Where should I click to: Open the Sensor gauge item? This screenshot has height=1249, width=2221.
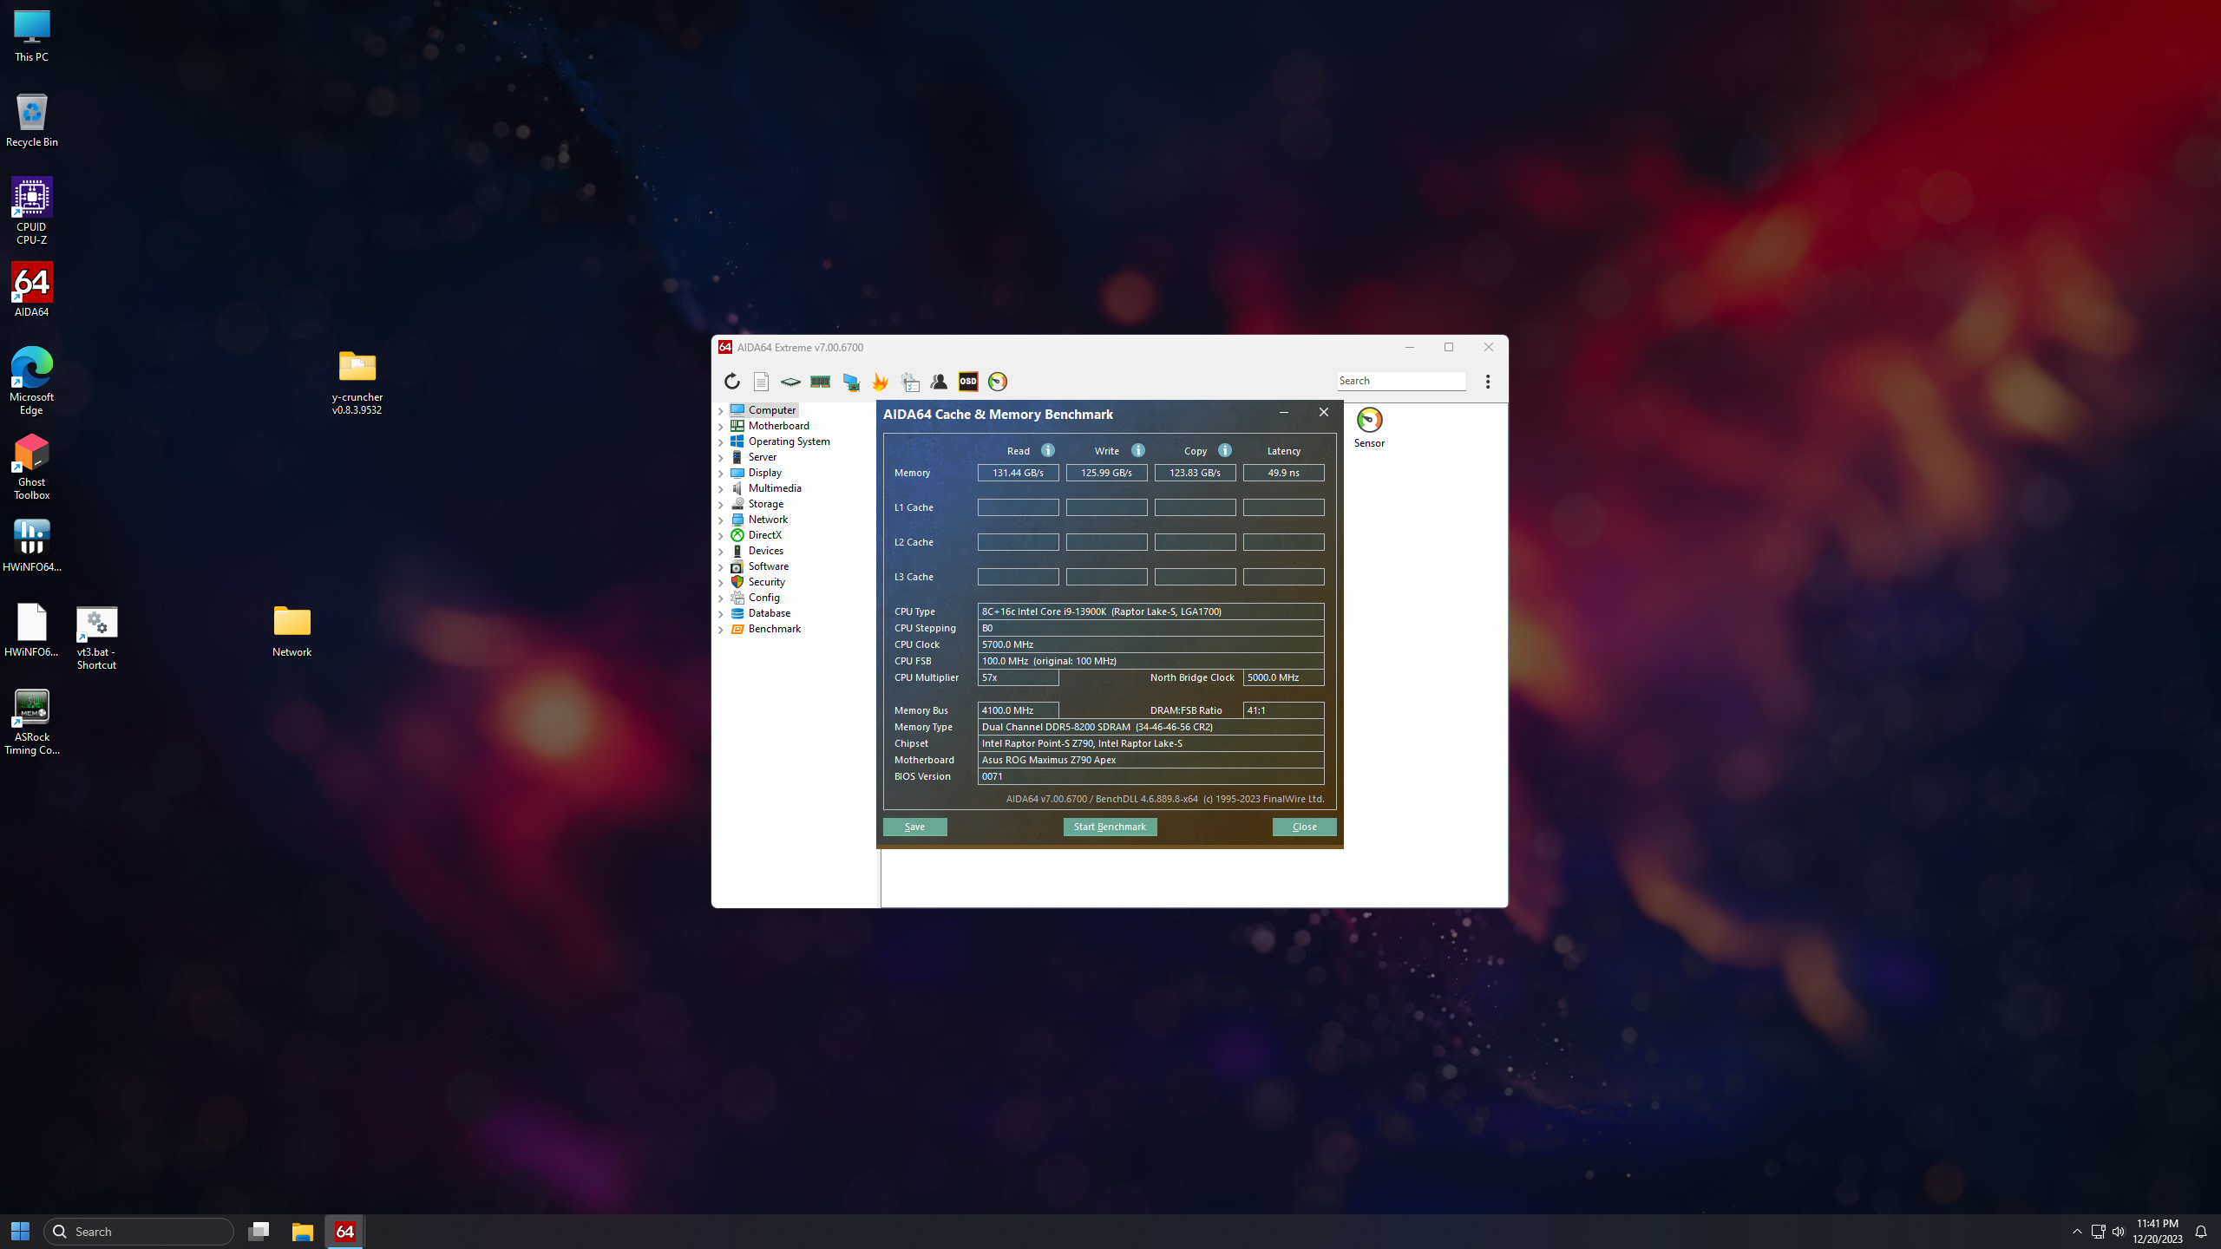1369,427
